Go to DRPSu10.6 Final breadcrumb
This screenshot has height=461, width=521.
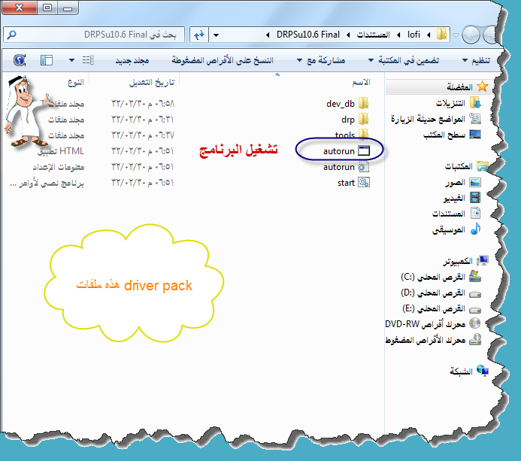point(308,35)
